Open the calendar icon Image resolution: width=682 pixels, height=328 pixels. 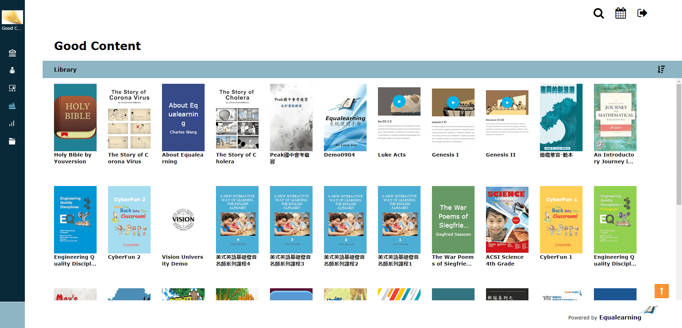tap(621, 13)
